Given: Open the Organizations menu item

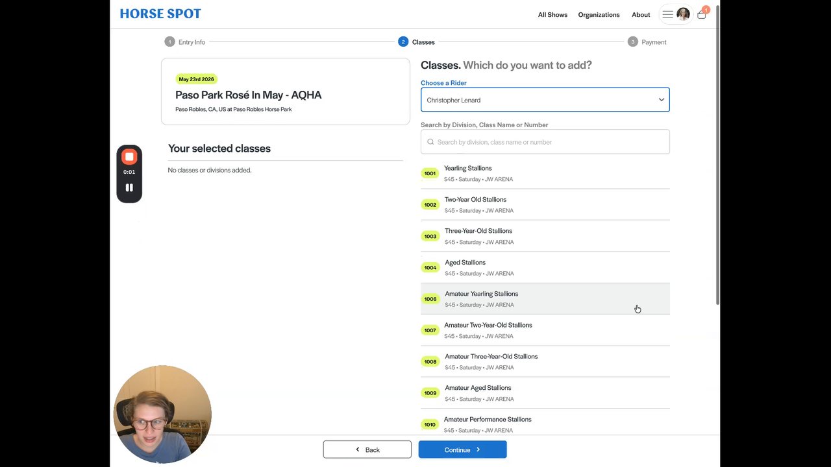Looking at the screenshot, I should 599,14.
